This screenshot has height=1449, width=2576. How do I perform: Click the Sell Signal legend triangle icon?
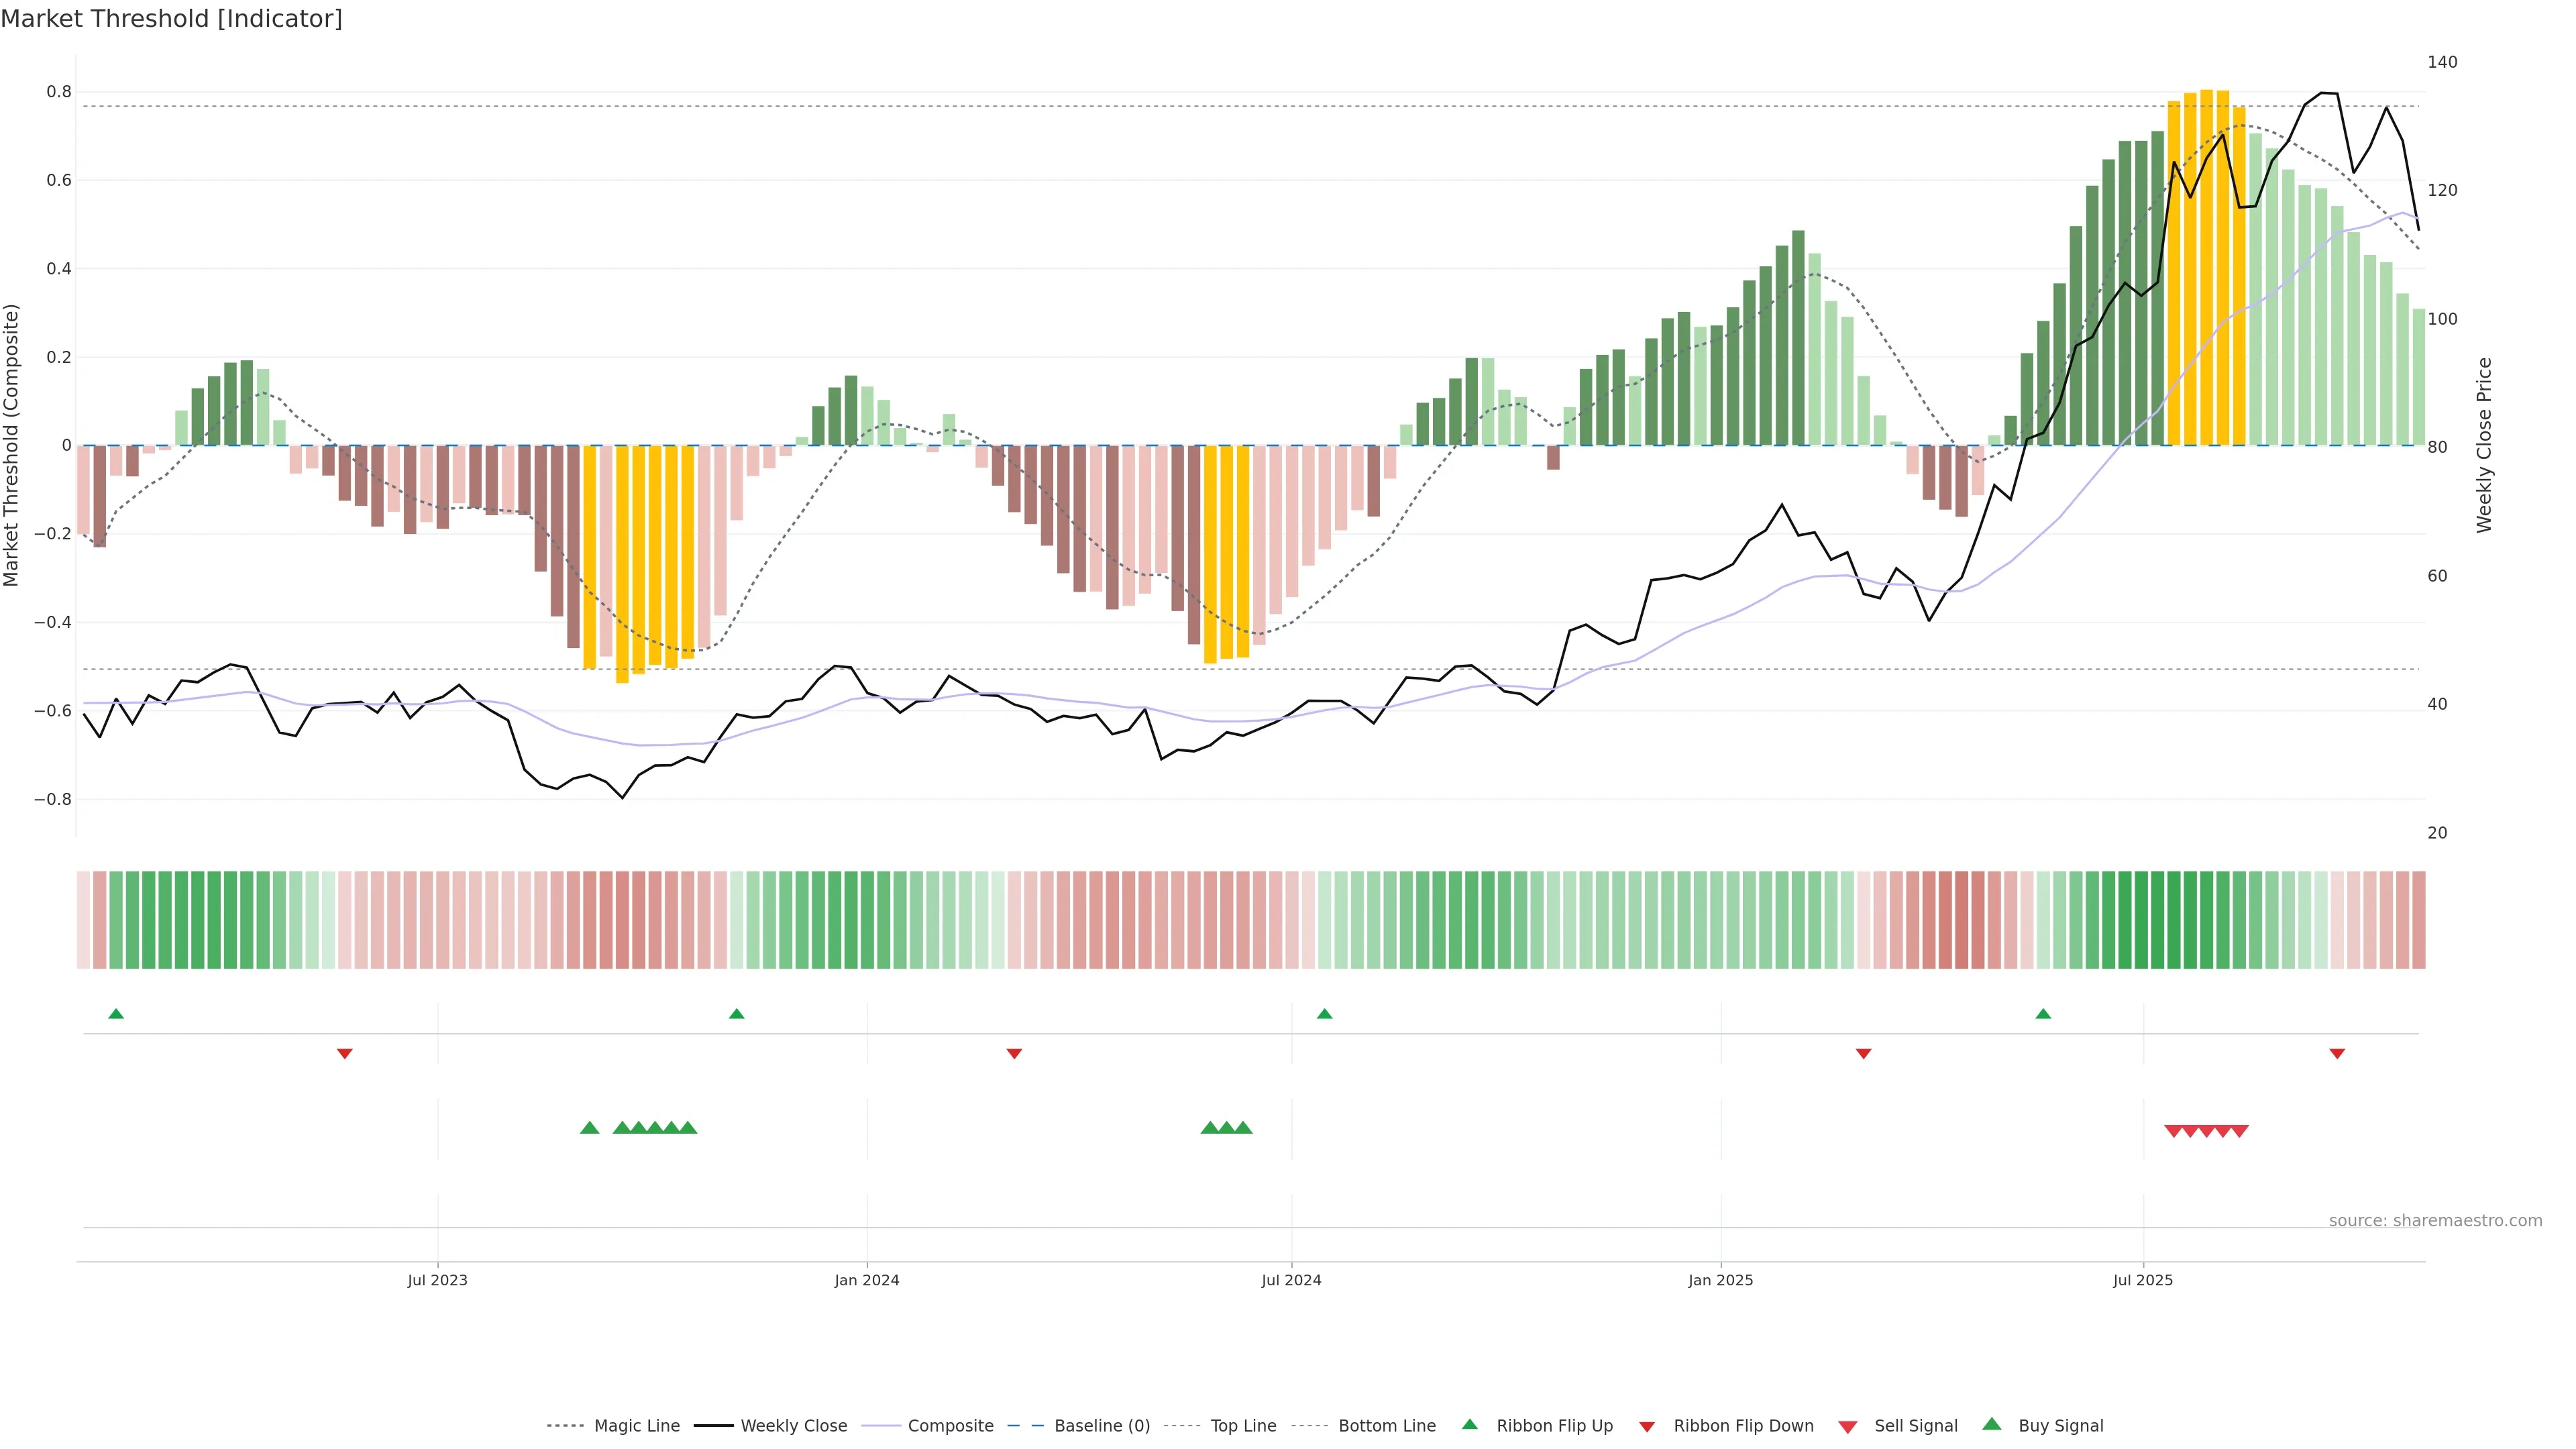(x=1847, y=1427)
